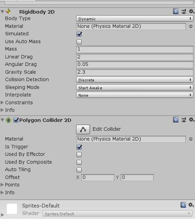
Task: Pick Rigidbody 2D Material object selector circle
Action: click(x=191, y=26)
